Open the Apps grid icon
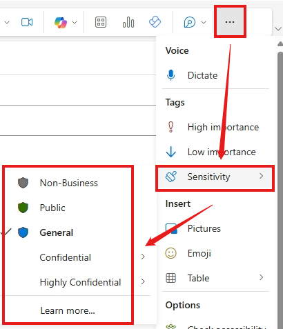Screen dimensions: 283x329 (x=101, y=22)
